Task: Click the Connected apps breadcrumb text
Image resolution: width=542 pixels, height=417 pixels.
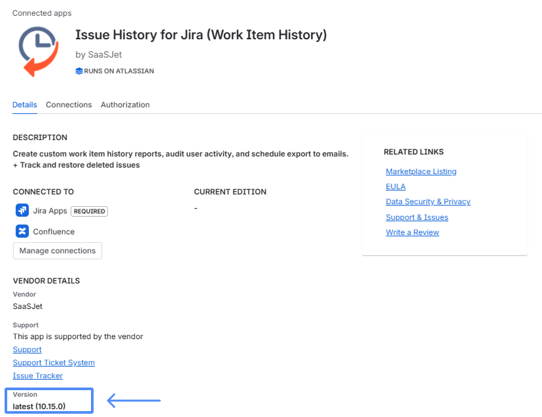Action: tap(42, 13)
